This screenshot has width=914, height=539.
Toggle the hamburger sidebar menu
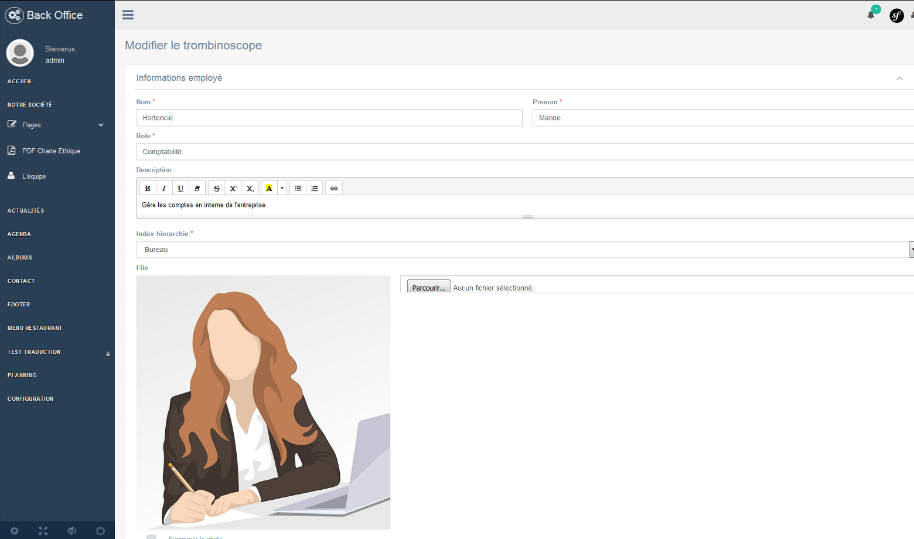click(x=128, y=15)
